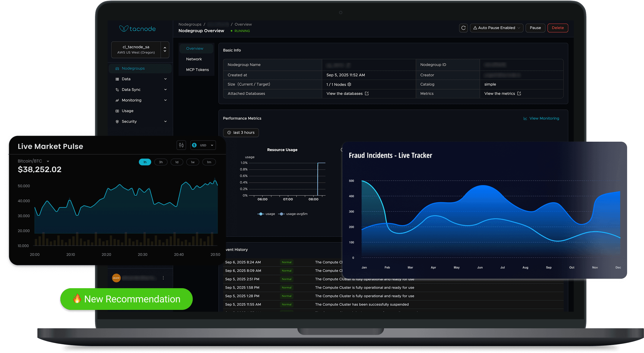The width and height of the screenshot is (644, 353).
Task: Click the candlestick chart icon in Live Market Pulse
Action: click(x=181, y=145)
